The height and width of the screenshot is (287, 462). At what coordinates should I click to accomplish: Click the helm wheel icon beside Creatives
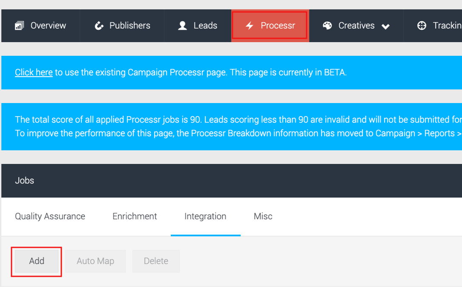tap(327, 26)
